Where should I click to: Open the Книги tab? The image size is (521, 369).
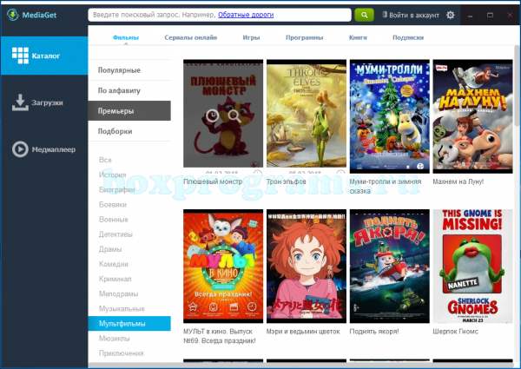[358, 37]
